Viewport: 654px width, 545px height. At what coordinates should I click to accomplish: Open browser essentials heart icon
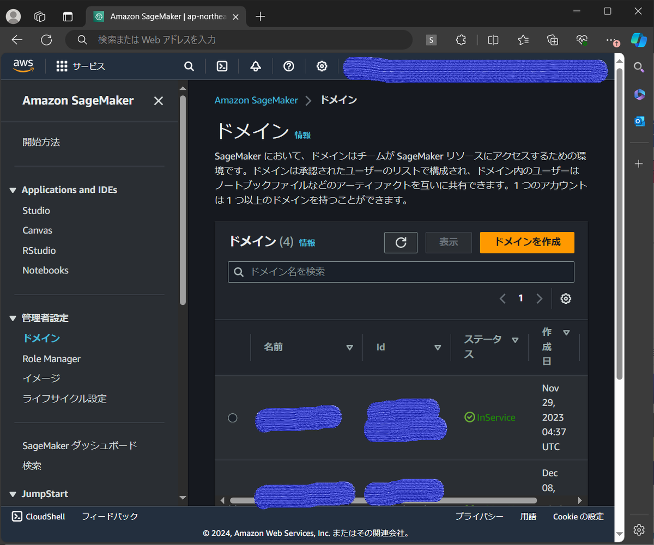(x=582, y=40)
